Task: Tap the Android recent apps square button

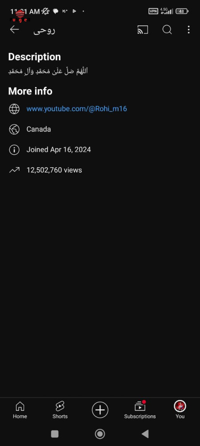Action: pos(55,434)
